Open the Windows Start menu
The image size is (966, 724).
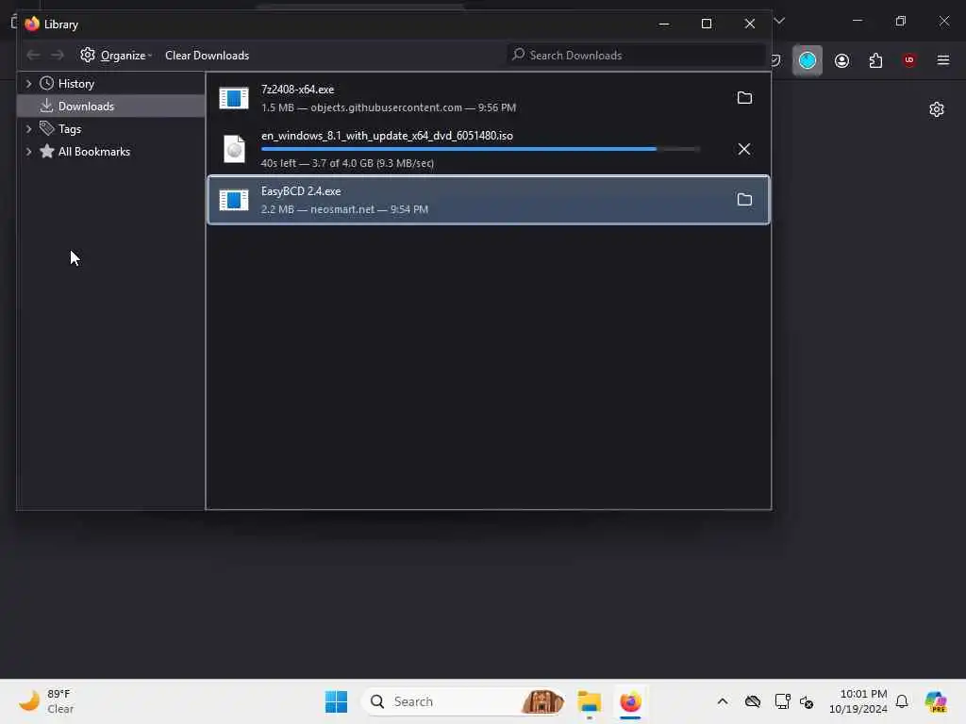pyautogui.click(x=337, y=701)
